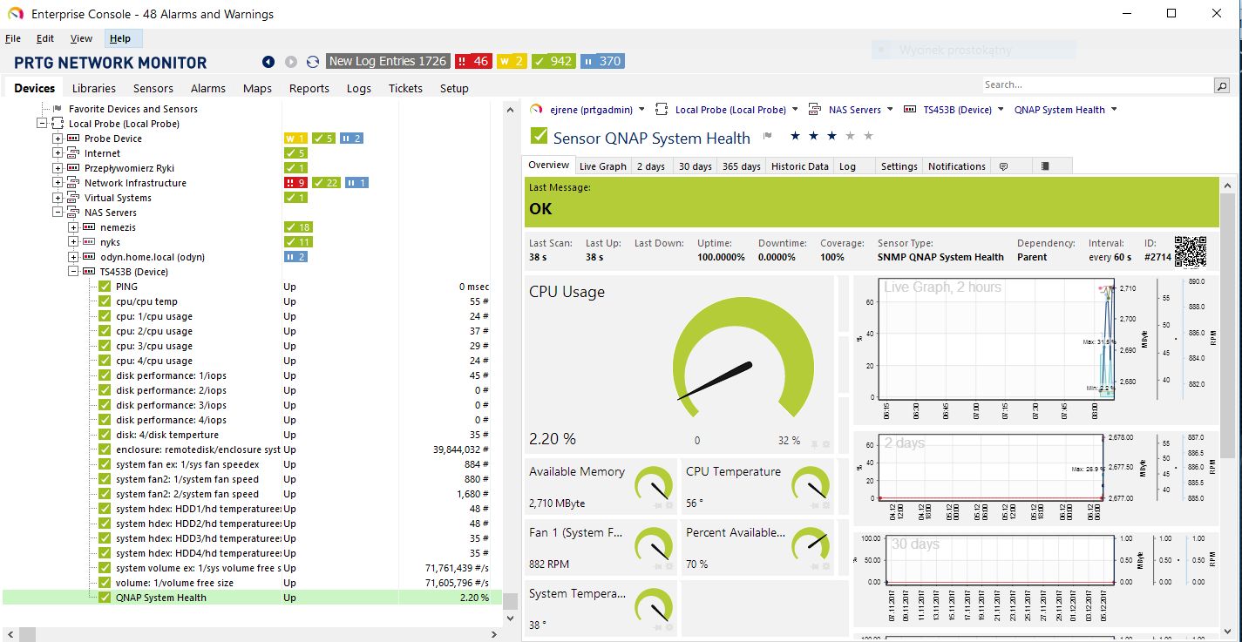This screenshot has width=1242, height=642.
Task: Open the history tab icon after comments
Action: pyautogui.click(x=1045, y=166)
